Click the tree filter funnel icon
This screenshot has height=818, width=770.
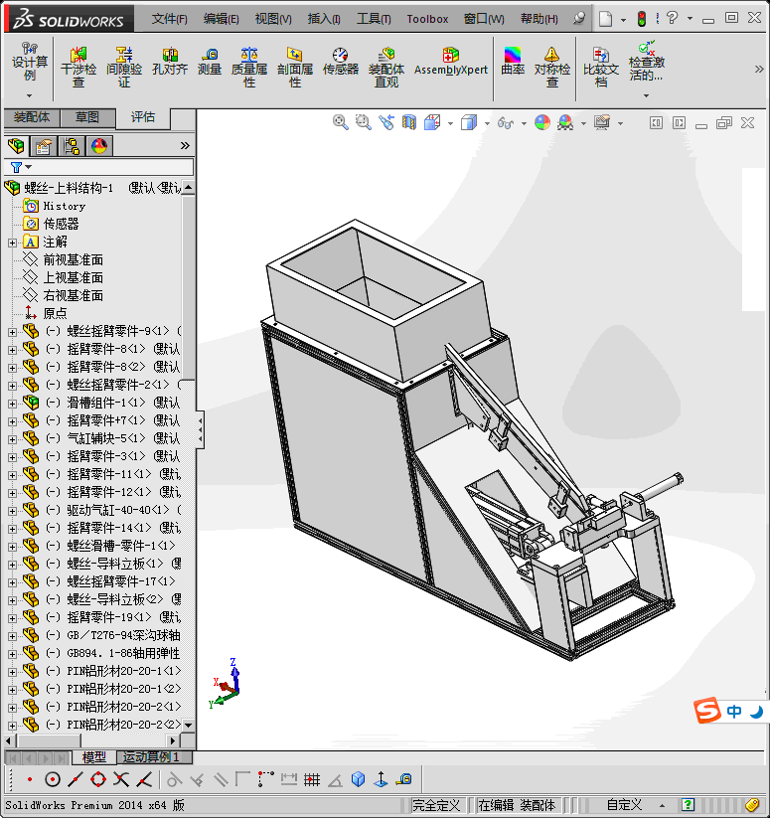(16, 167)
